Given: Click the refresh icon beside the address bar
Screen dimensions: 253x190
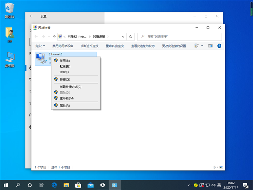Looking at the screenshot, I should (x=131, y=37).
